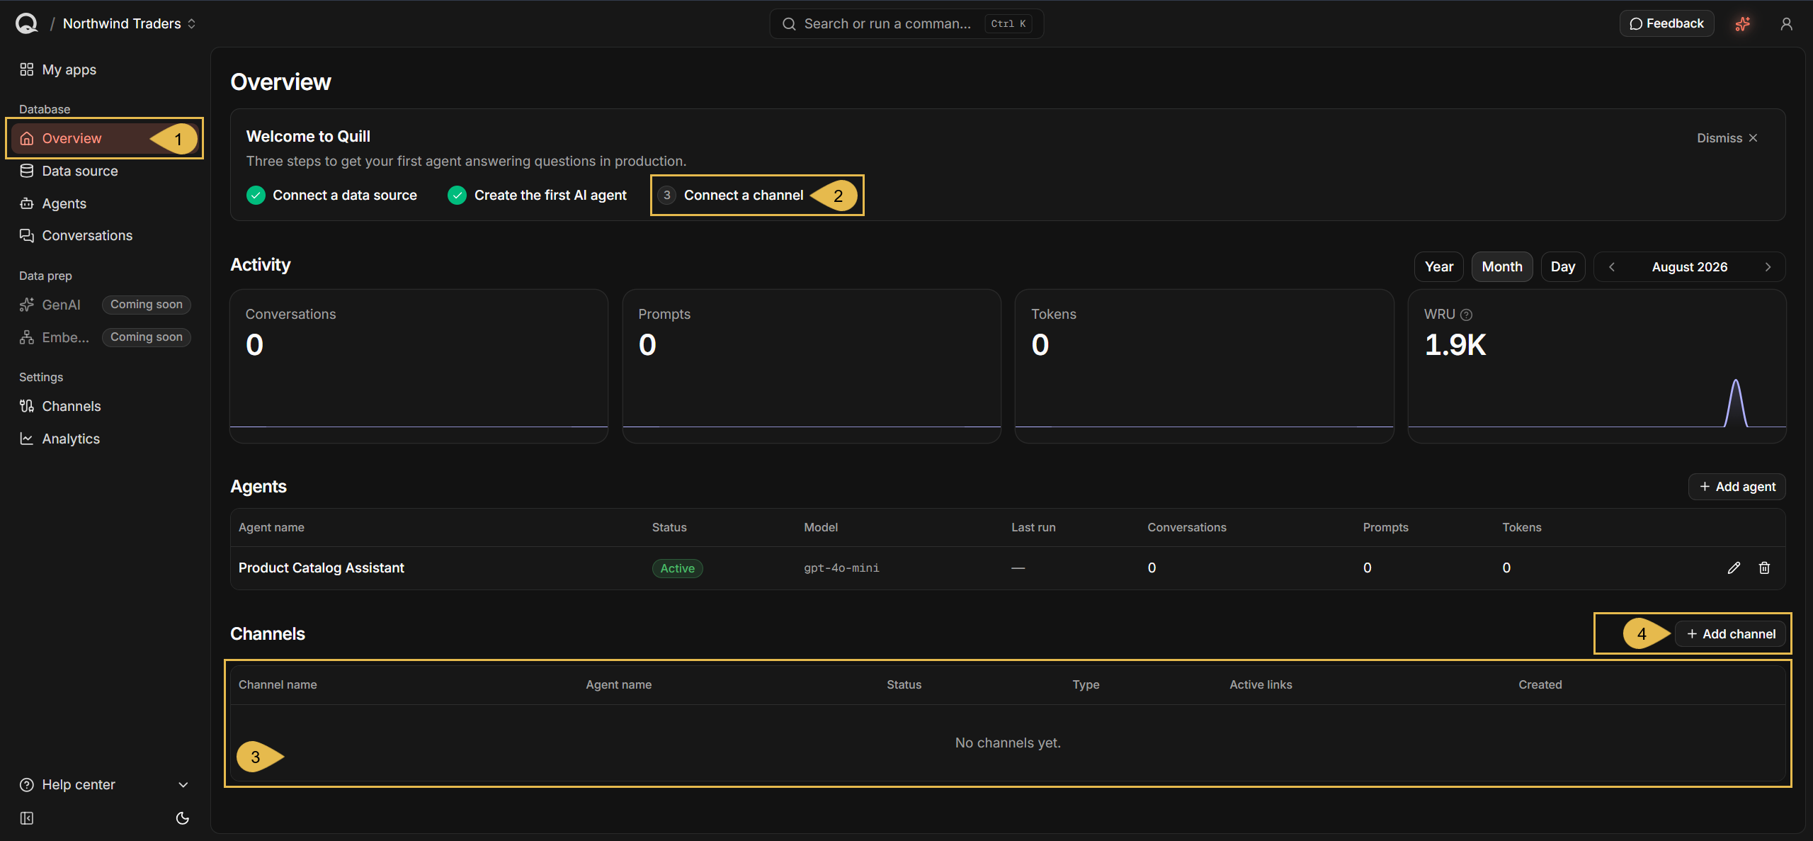The height and width of the screenshot is (841, 1813).
Task: Click the Connect a data source step
Action: [x=331, y=196]
